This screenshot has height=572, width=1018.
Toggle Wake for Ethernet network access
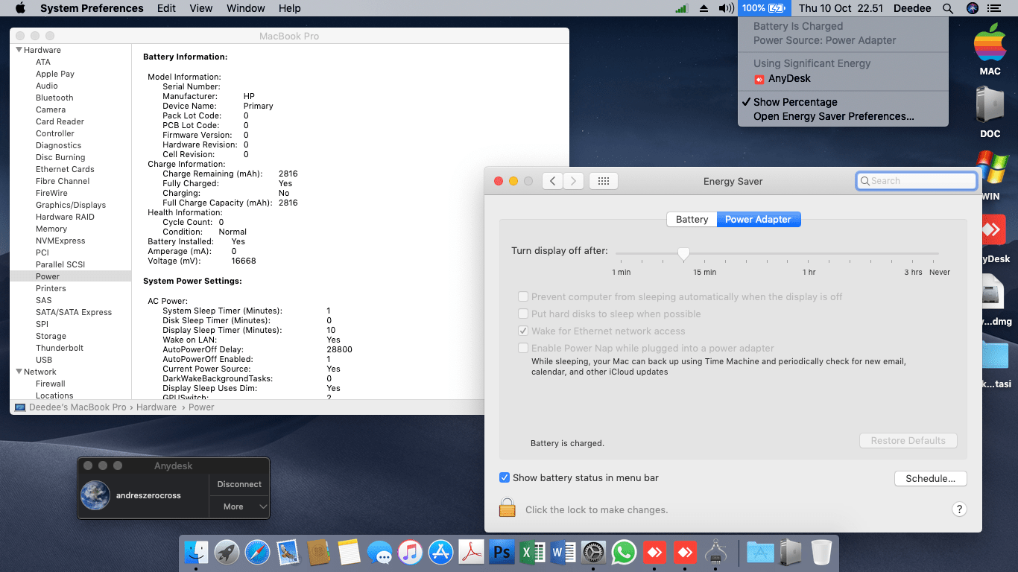523,331
